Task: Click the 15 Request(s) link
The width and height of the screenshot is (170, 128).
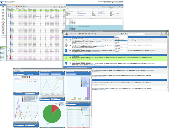Action: point(72,34)
